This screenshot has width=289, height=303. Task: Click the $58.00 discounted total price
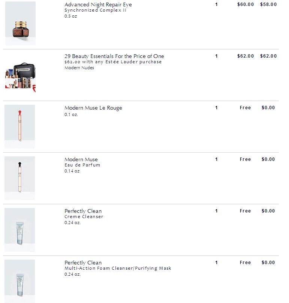tap(268, 4)
